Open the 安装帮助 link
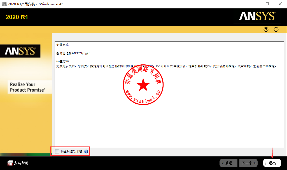This screenshot has height=170, width=287. pyautogui.click(x=21, y=163)
